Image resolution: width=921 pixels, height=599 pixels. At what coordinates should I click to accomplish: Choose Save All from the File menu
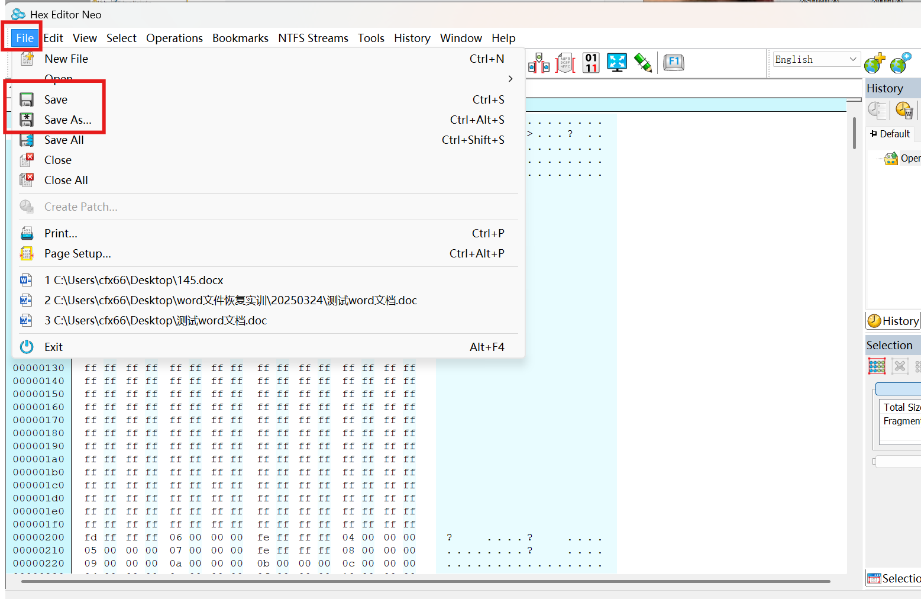click(269, 140)
